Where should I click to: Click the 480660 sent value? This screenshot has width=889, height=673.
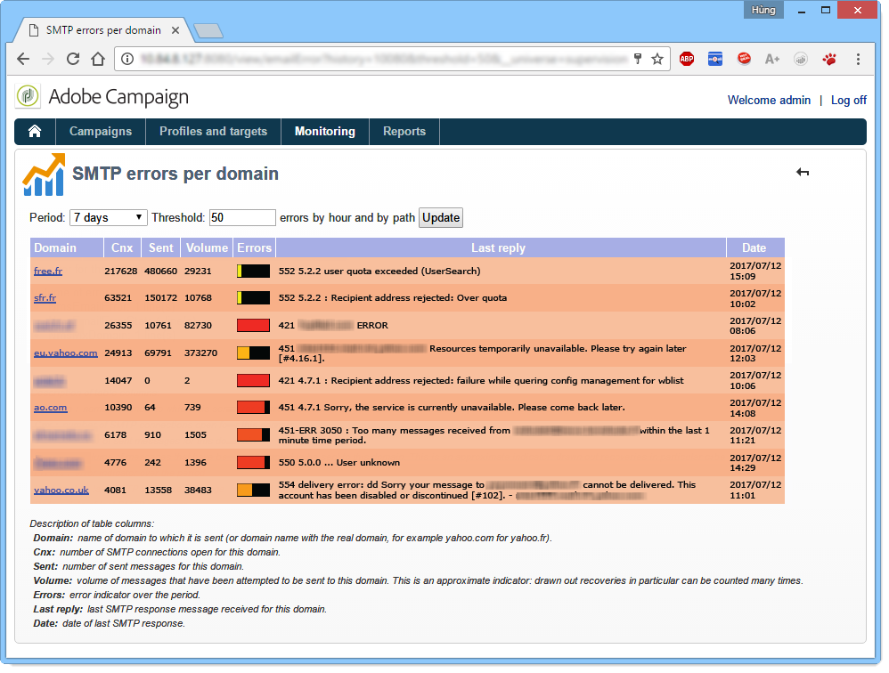coord(160,271)
